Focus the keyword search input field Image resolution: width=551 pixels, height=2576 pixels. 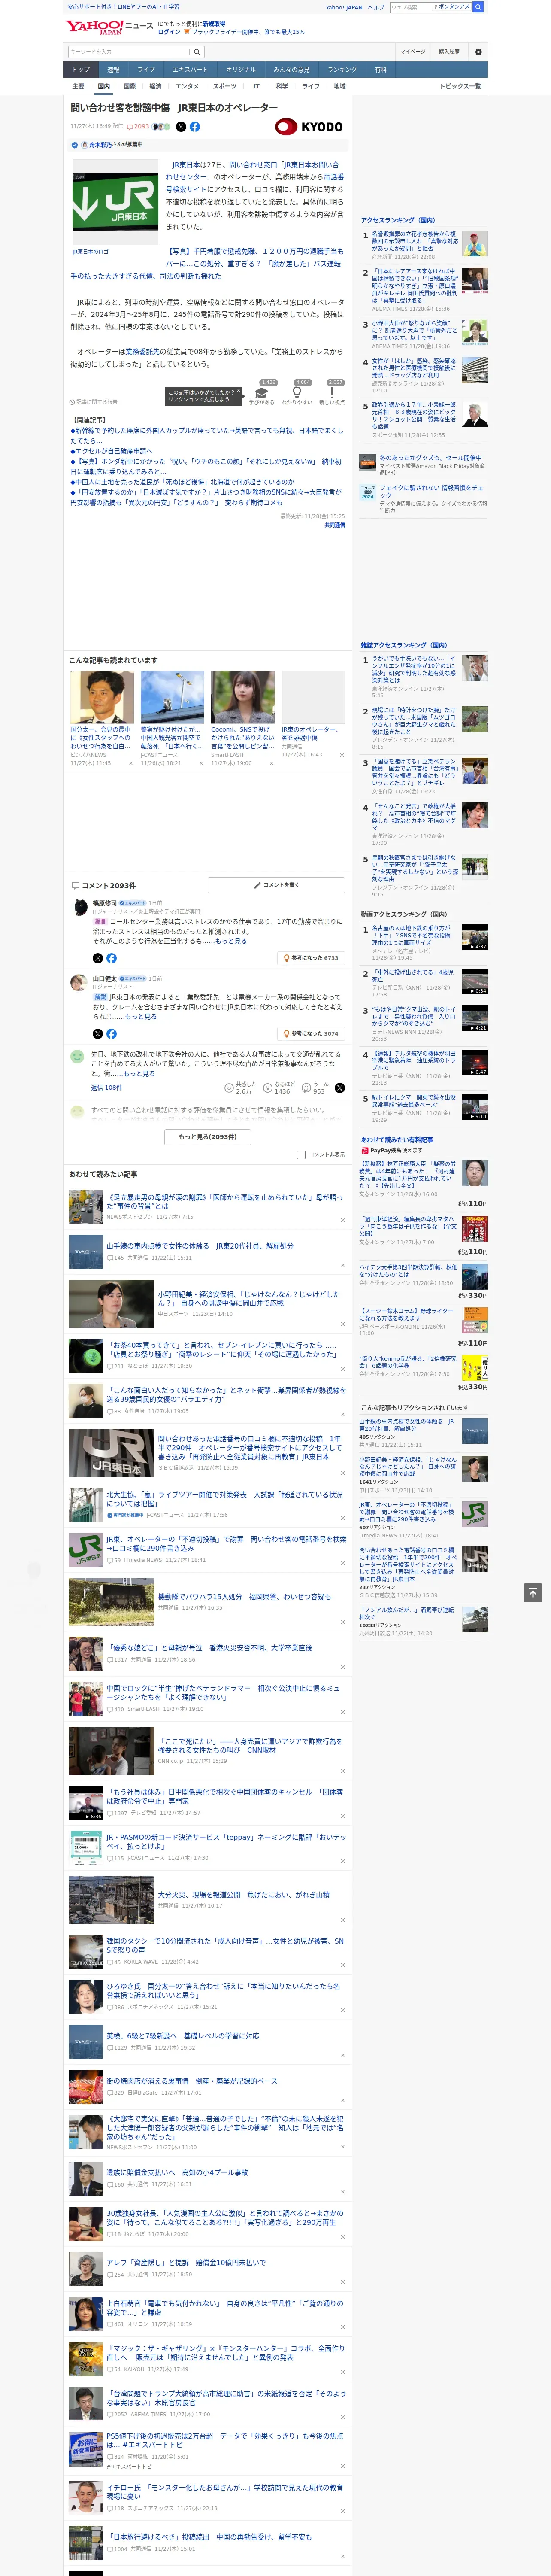click(x=128, y=51)
